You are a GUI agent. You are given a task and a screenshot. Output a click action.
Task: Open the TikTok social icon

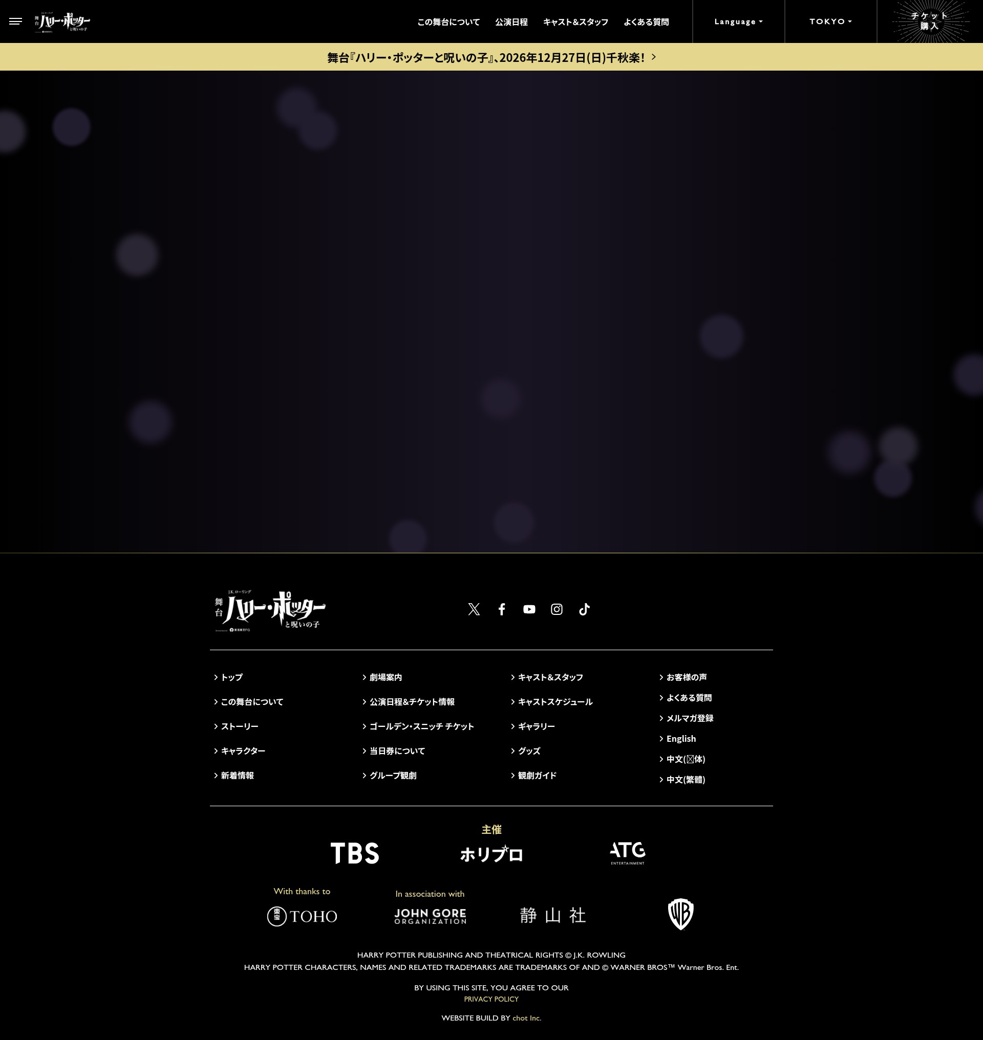click(584, 609)
